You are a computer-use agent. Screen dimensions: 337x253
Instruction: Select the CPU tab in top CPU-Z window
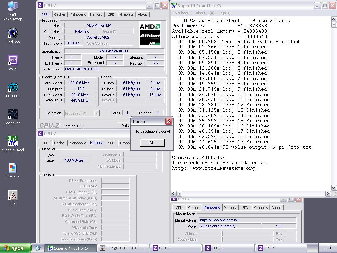(45, 14)
